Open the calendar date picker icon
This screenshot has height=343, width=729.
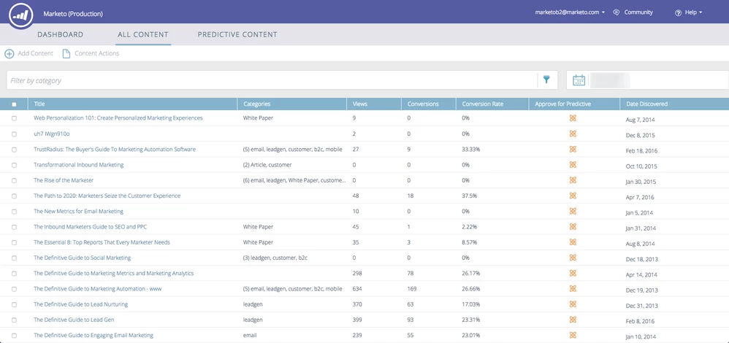click(579, 80)
